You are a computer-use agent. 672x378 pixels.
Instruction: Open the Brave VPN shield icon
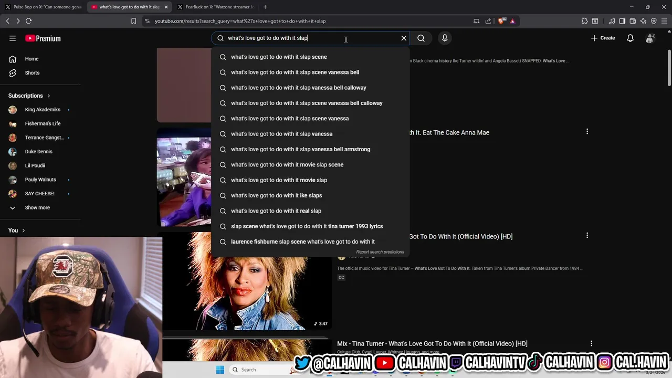tap(654, 21)
